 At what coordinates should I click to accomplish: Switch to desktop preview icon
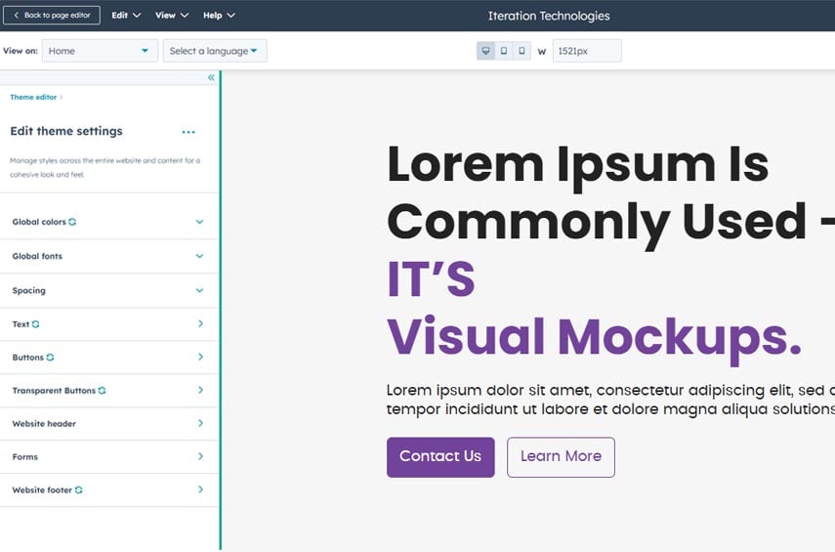(x=485, y=51)
